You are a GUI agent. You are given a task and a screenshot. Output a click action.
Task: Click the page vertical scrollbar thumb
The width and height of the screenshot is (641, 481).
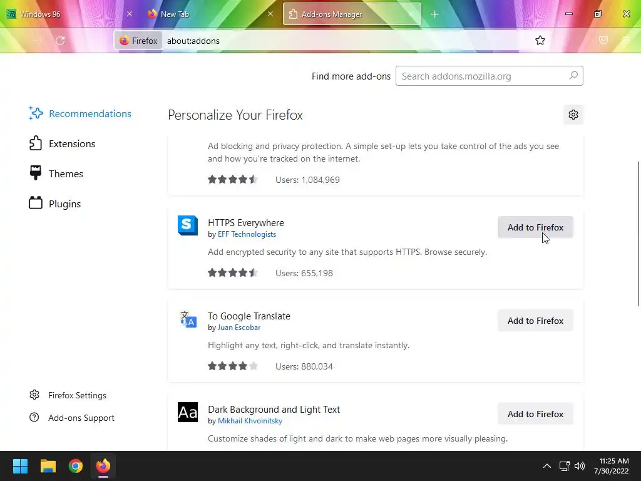[x=638, y=234]
